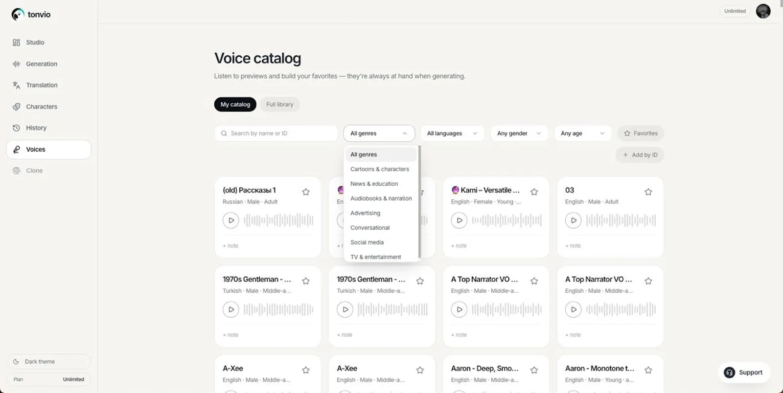This screenshot has width=783, height=393.
Task: Add note to Kami – Versatile voice
Action: 459,246
